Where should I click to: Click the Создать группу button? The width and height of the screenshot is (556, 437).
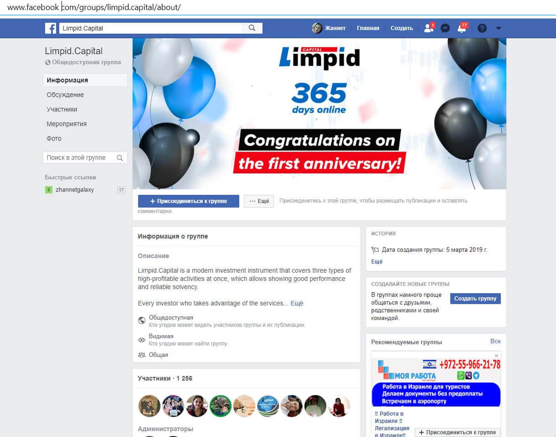point(475,299)
